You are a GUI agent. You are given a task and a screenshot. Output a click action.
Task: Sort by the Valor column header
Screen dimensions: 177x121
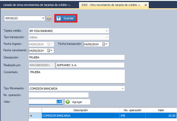161,110
